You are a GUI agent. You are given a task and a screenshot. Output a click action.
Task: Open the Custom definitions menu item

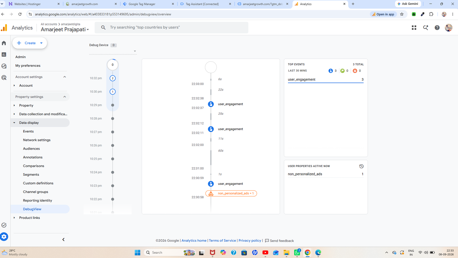point(38,183)
